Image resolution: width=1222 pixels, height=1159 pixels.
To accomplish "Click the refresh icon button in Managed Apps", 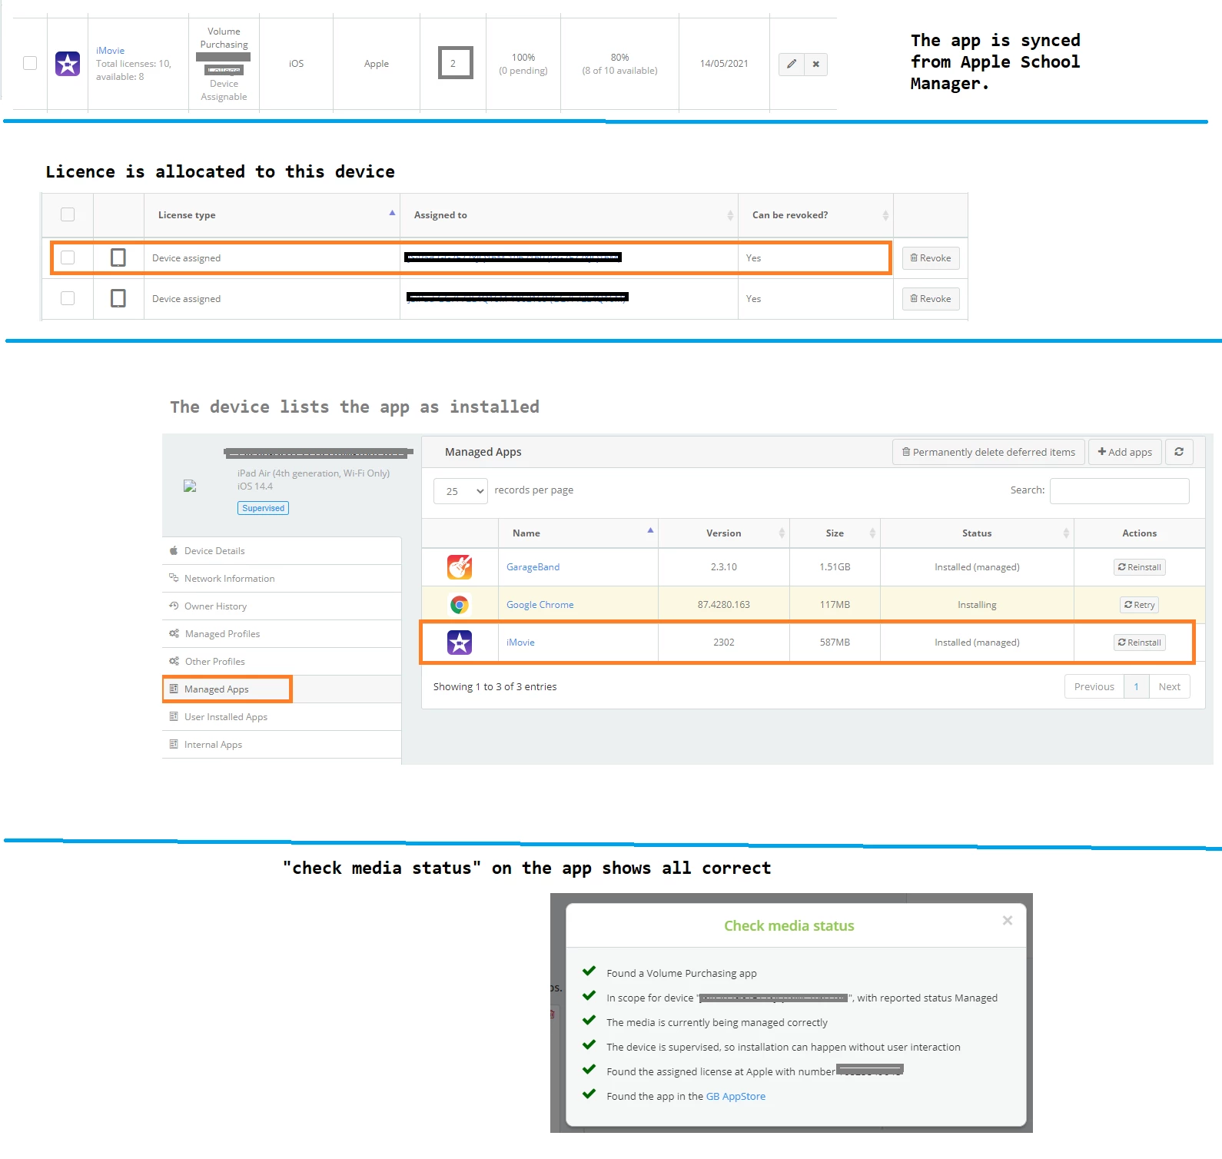I will click(1179, 452).
